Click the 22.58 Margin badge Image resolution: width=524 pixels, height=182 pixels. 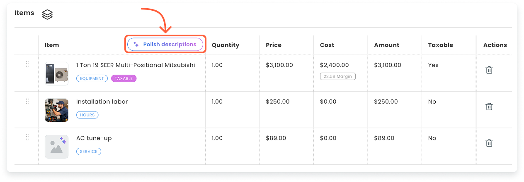pyautogui.click(x=337, y=76)
